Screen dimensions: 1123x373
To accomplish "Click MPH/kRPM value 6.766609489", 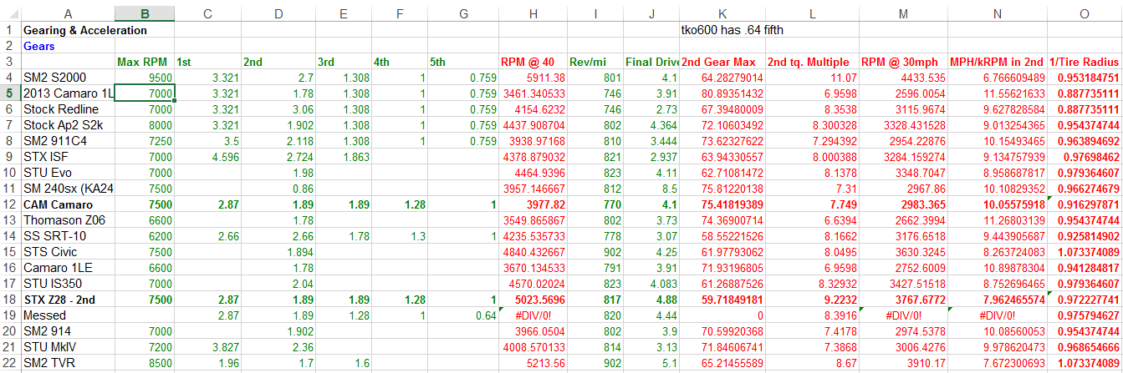I will (x=998, y=78).
